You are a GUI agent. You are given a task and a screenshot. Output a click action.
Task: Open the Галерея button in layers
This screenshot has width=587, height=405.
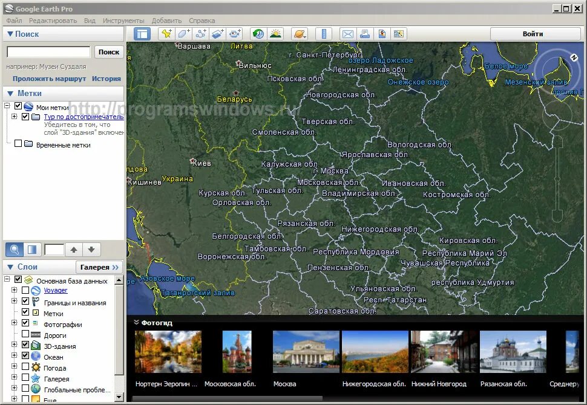(x=99, y=267)
